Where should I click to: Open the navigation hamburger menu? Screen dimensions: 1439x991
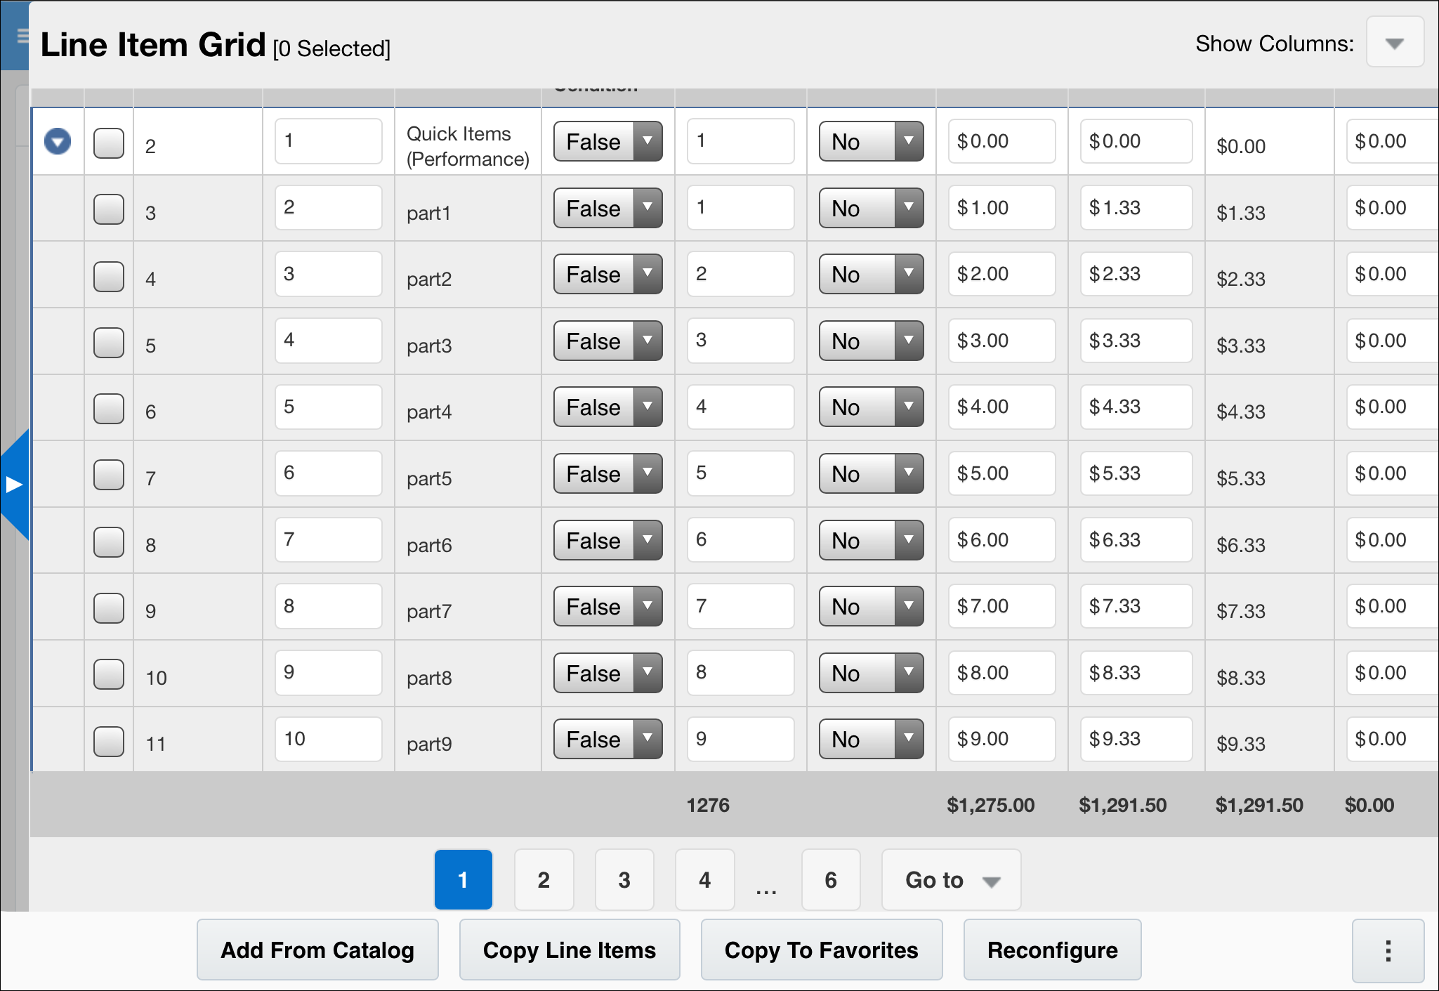click(22, 34)
